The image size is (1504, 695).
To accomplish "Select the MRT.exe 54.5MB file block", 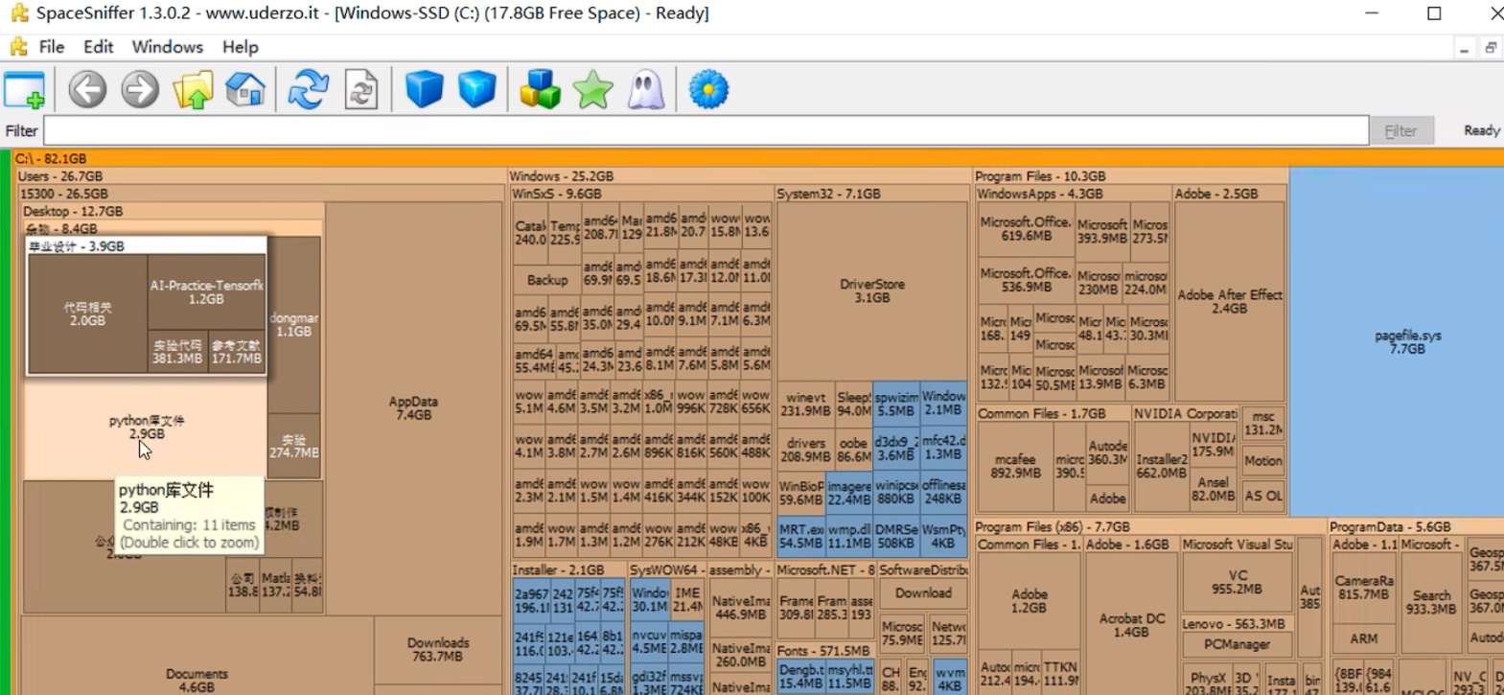I will pyautogui.click(x=801, y=536).
